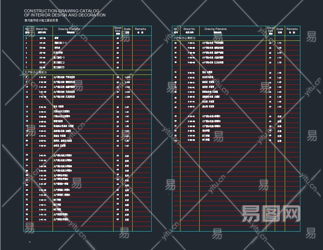Click 'No.' header in left catalog table
The width and height of the screenshot is (323, 250).
pos(27,29)
